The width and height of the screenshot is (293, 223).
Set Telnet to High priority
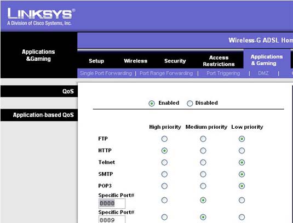164,162
